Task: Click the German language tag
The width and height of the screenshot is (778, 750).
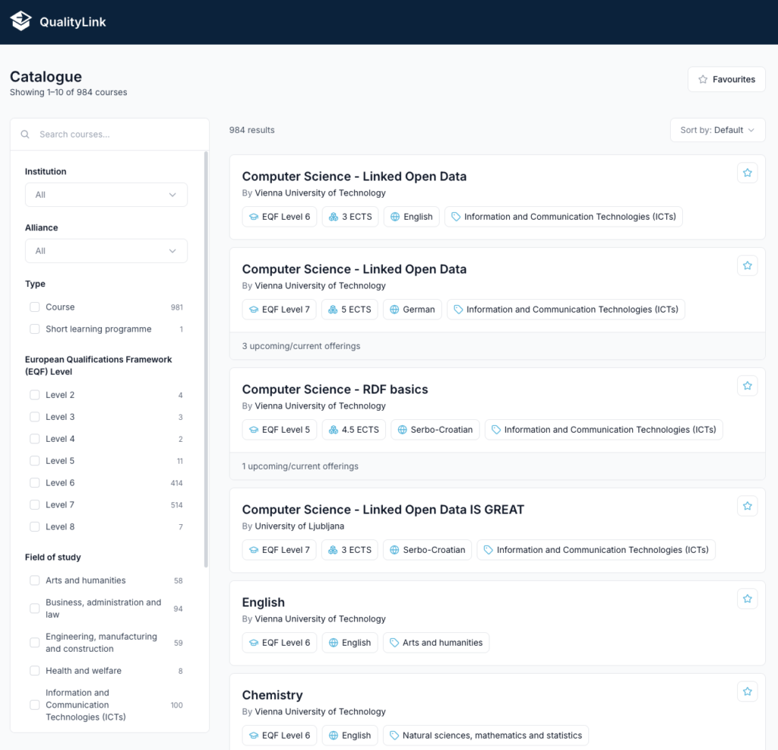Action: pyautogui.click(x=413, y=310)
